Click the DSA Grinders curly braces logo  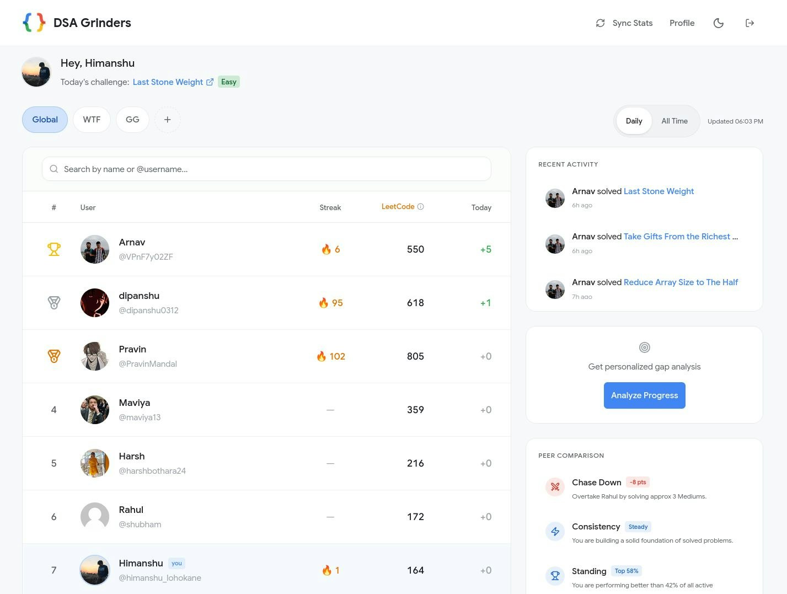click(34, 23)
